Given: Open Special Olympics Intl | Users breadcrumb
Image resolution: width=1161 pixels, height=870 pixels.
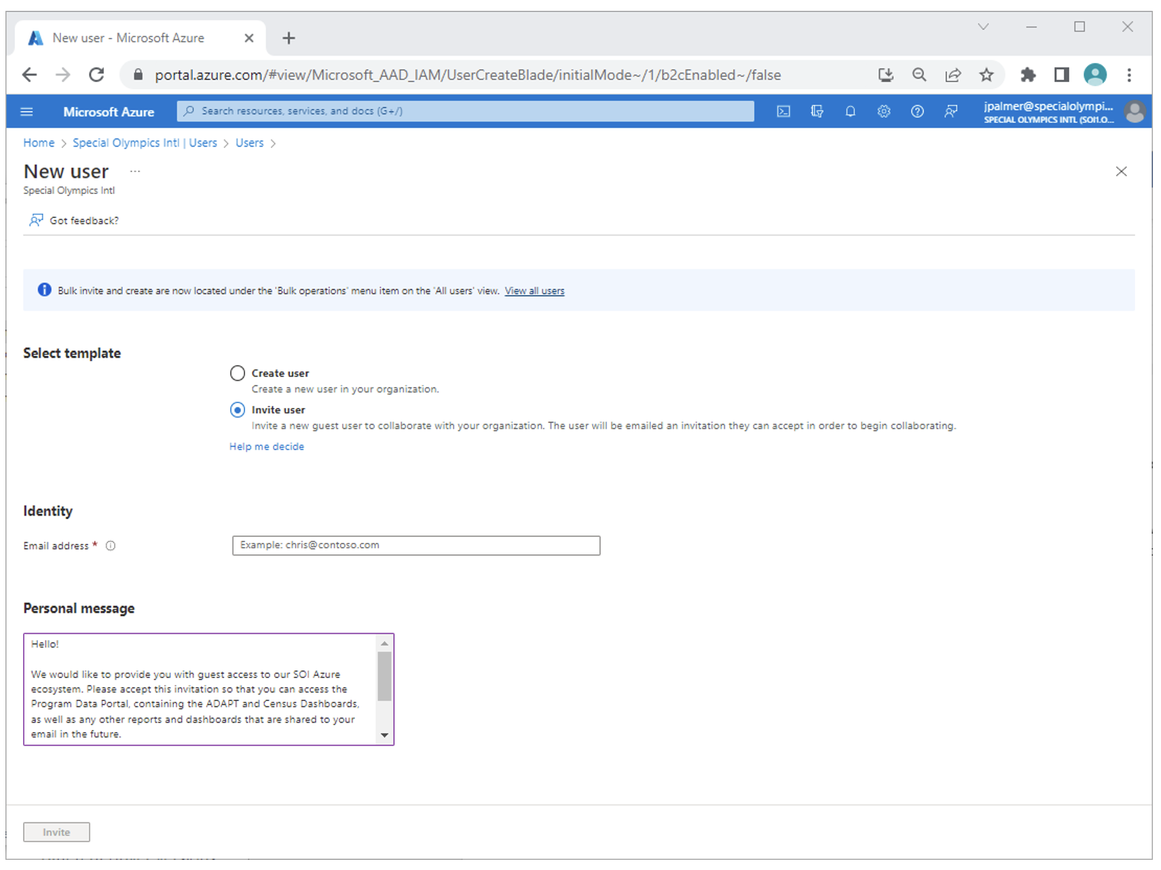Looking at the screenshot, I should pyautogui.click(x=145, y=143).
